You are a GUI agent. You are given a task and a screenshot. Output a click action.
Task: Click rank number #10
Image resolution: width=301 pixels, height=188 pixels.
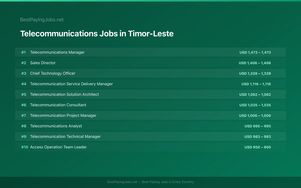(x=25, y=147)
